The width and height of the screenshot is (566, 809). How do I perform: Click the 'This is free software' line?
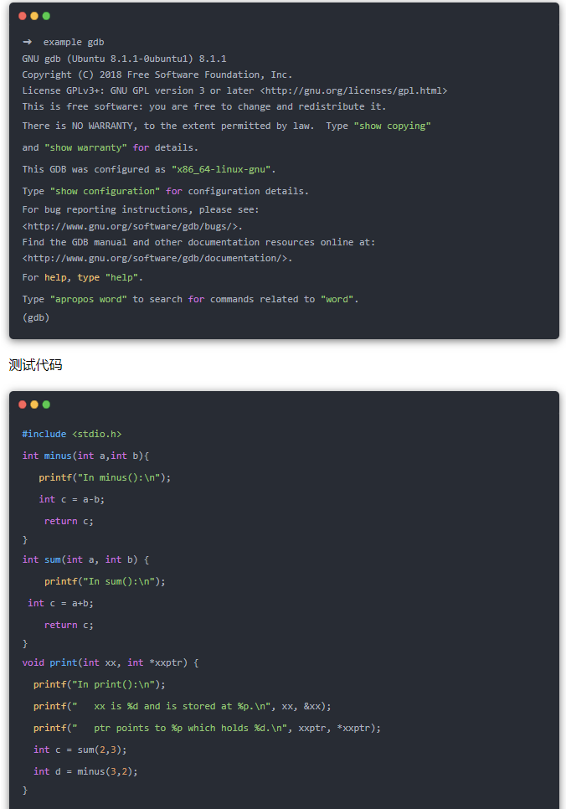point(204,107)
